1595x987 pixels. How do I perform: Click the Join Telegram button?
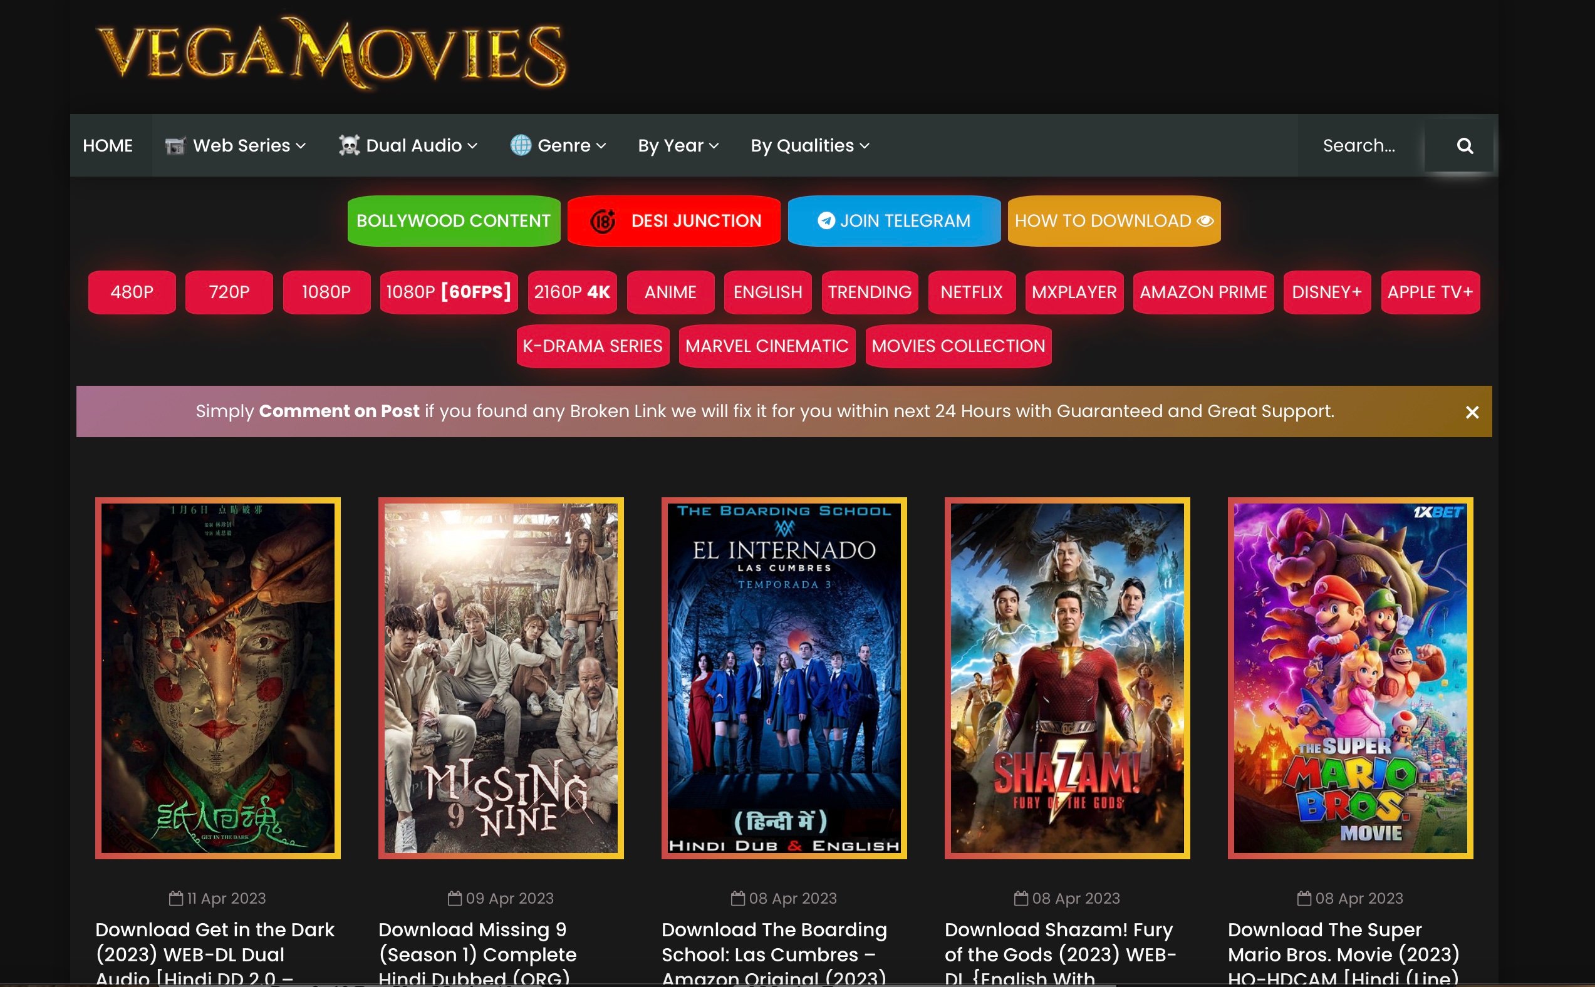coord(894,220)
